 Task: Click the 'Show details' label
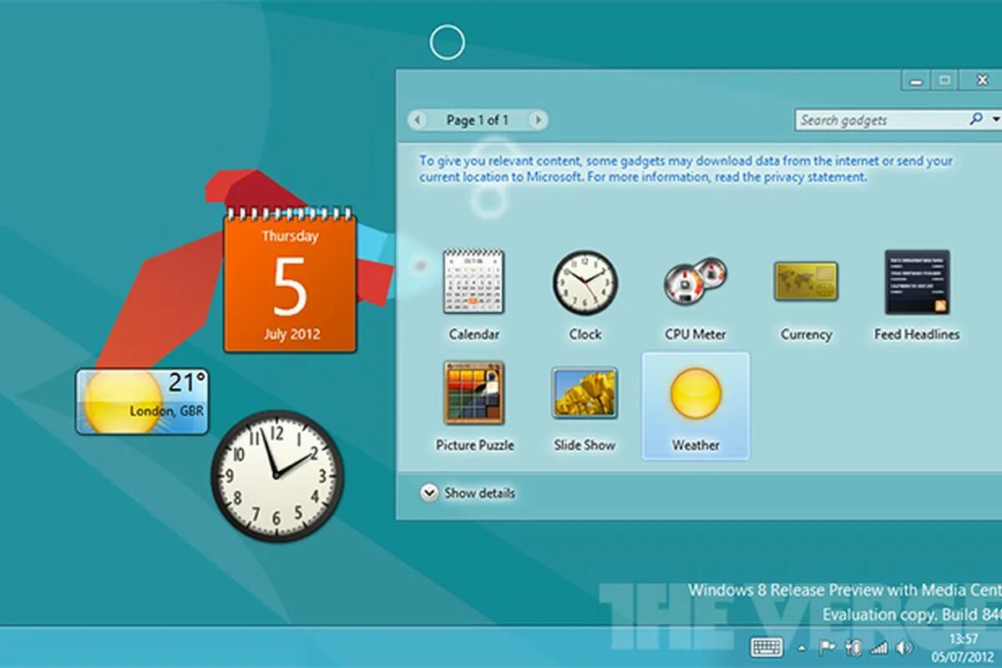(x=479, y=493)
